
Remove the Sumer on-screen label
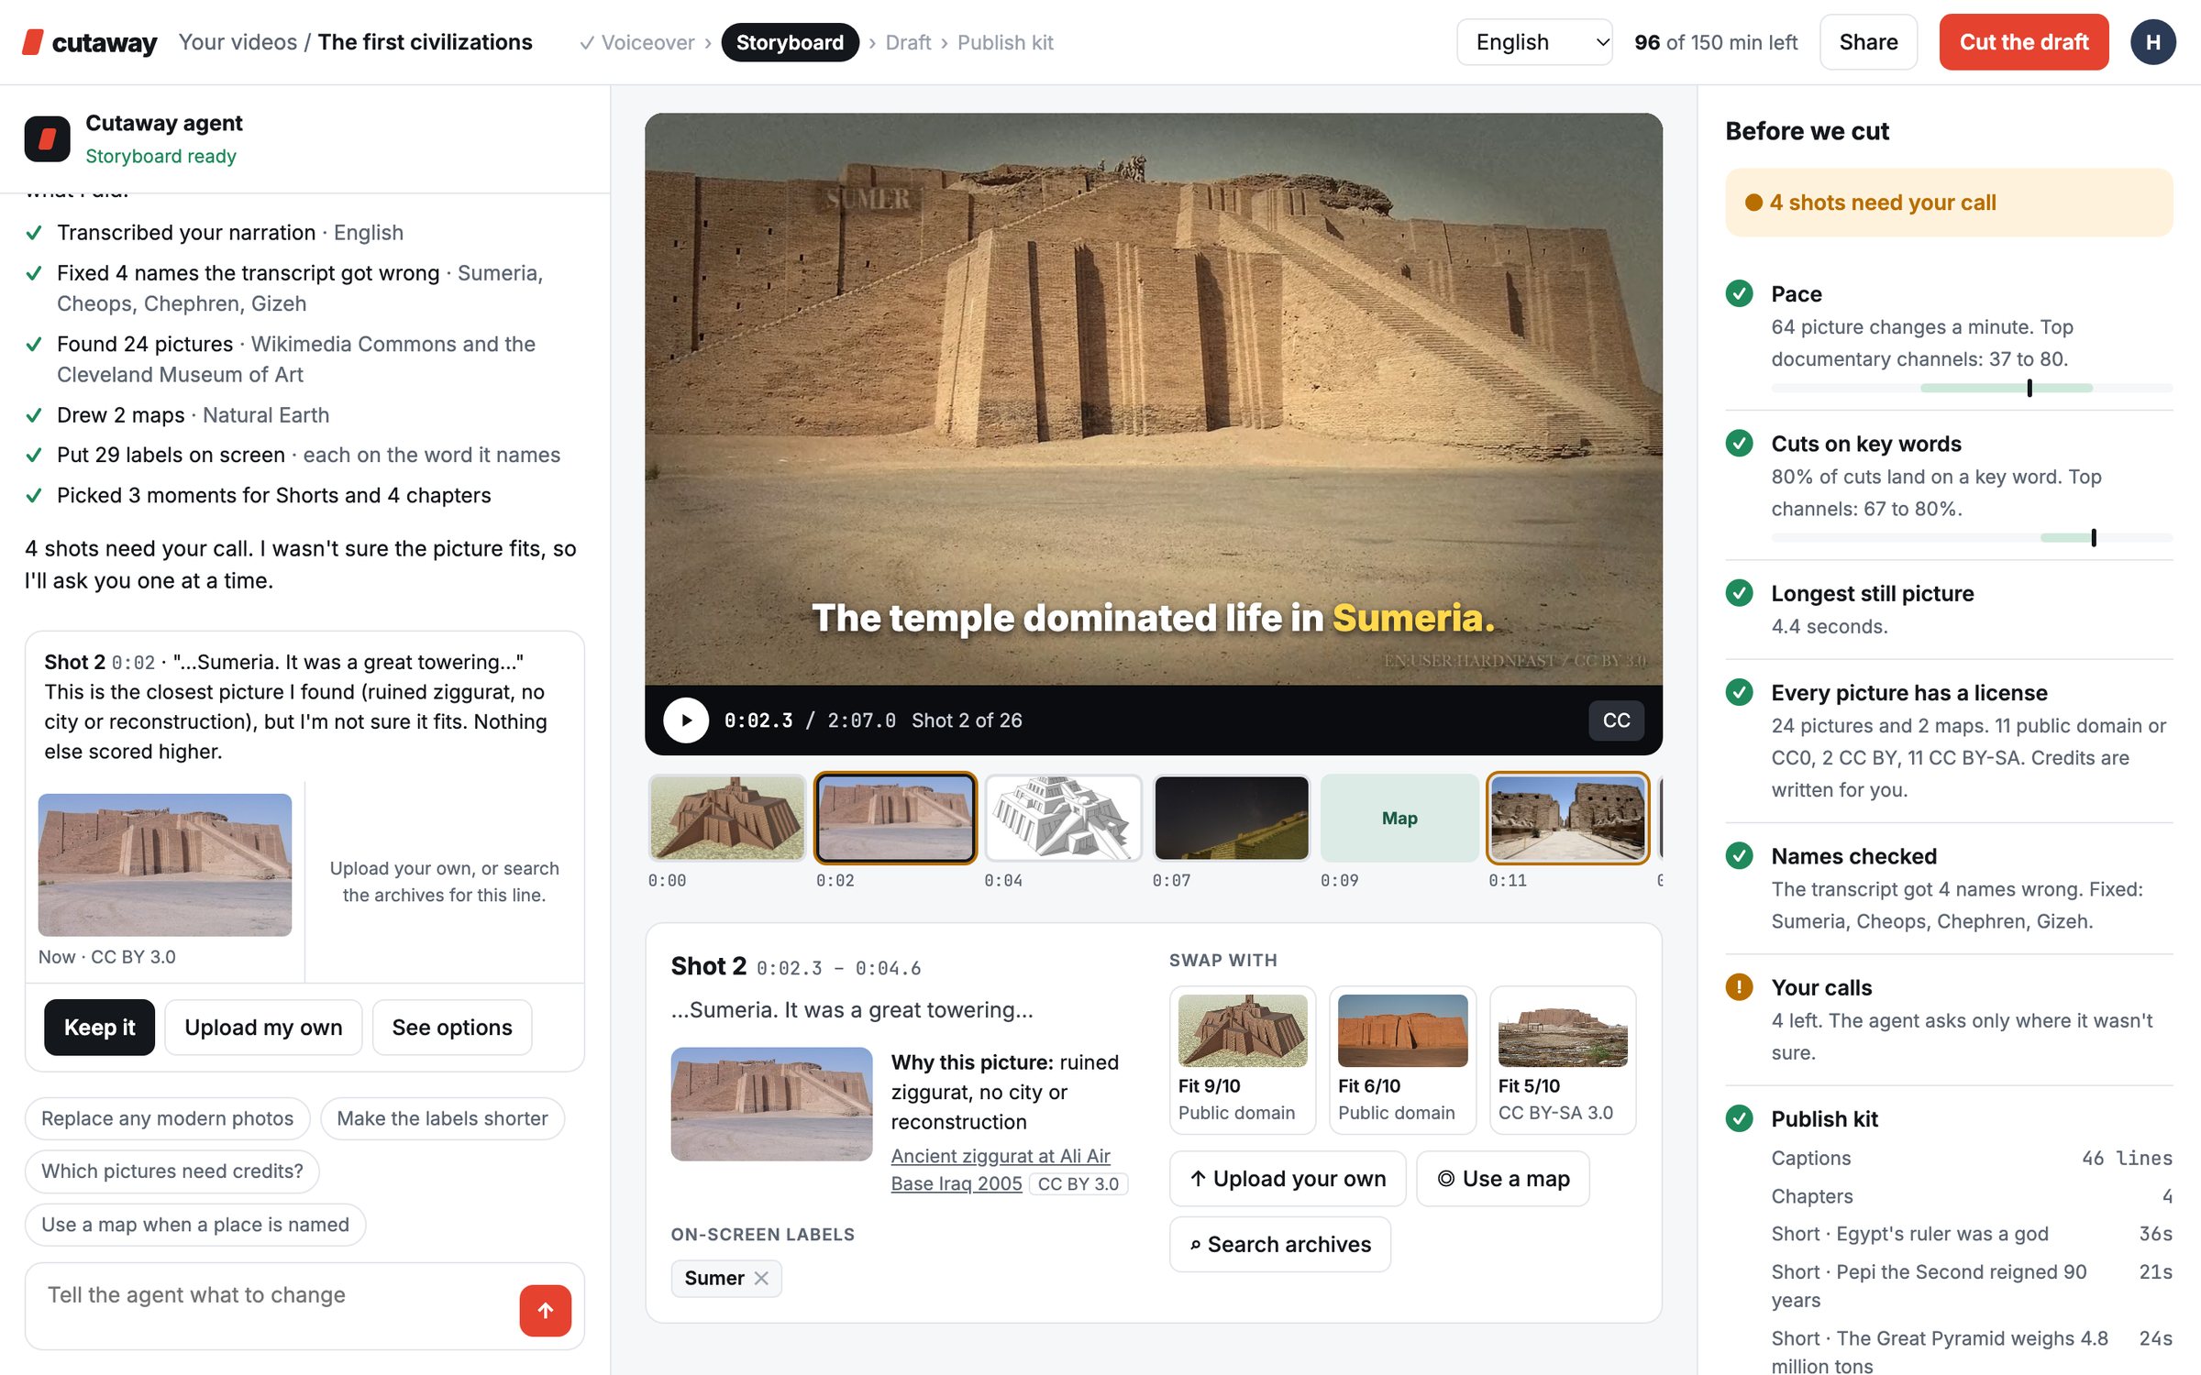coord(761,1278)
